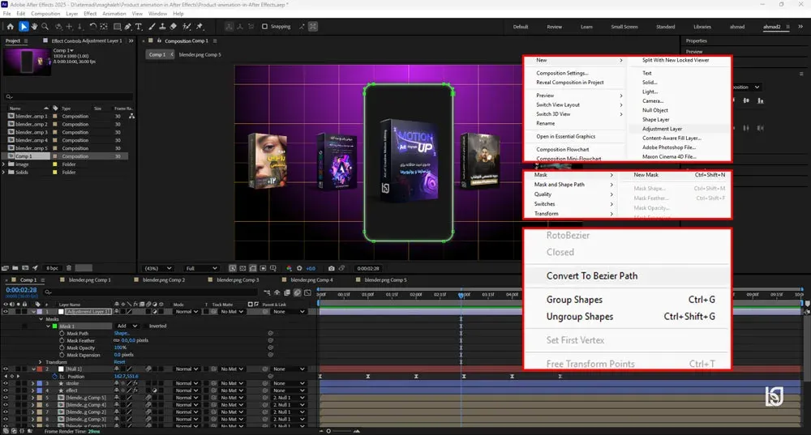Expand the Transform group of Adjustment Layer

coord(41,361)
